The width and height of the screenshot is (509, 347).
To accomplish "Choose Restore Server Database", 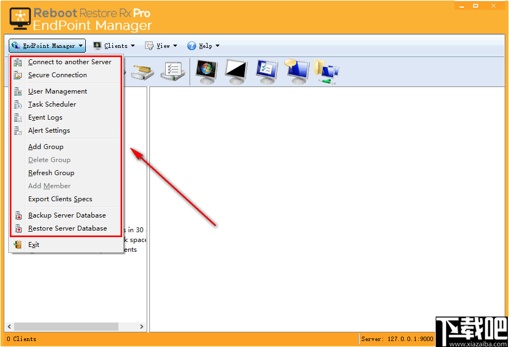I will tap(66, 228).
